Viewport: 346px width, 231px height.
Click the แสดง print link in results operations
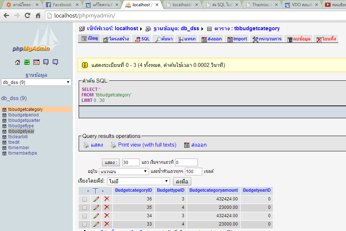coord(97,145)
